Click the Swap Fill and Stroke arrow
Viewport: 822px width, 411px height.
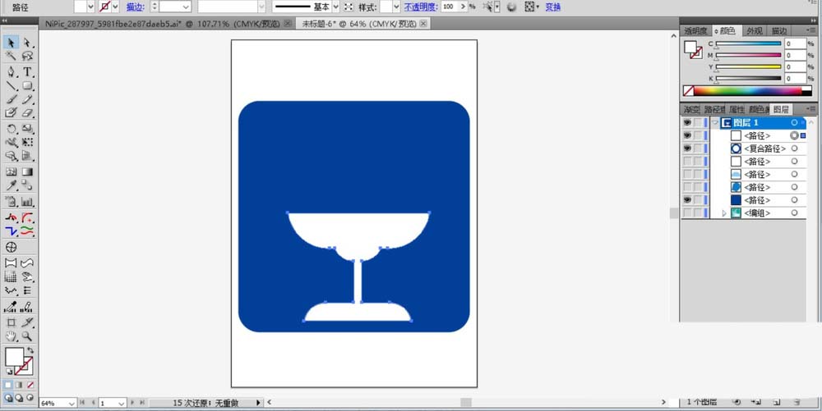(x=30, y=350)
